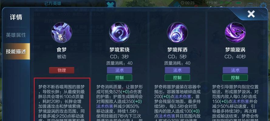Screen dimensions: 270x121
Task: Click the 食梦 passive skill icon
Action: (61, 33)
